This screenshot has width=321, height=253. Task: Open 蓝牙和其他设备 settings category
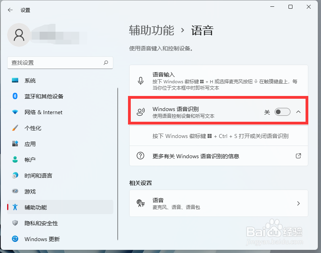[x=60, y=96]
